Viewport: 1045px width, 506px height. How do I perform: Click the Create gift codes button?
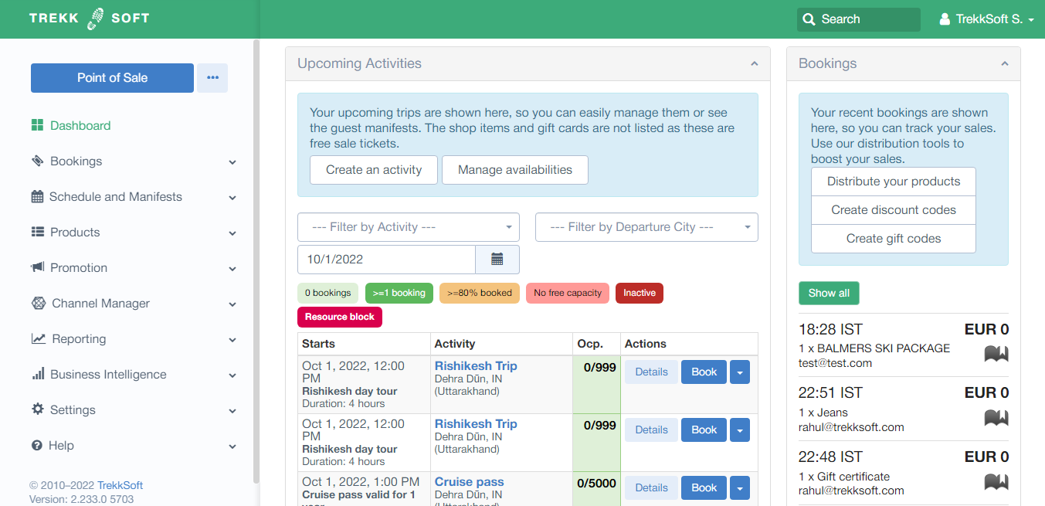point(894,239)
